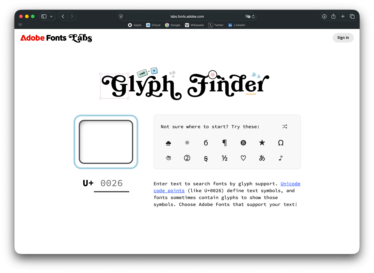Select the black star glyph

pos(262,143)
